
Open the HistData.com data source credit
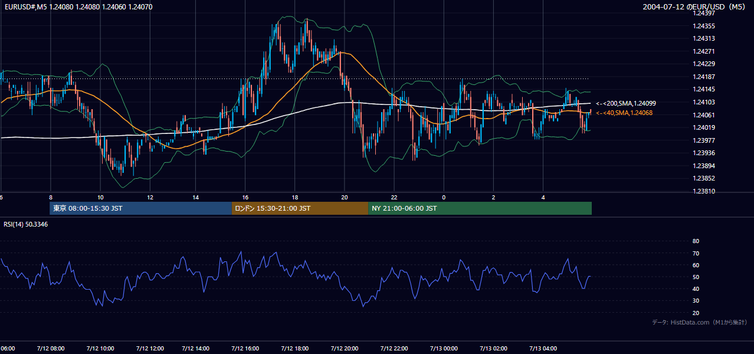[x=700, y=322]
